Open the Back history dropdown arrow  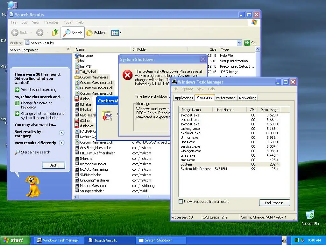point(31,33)
